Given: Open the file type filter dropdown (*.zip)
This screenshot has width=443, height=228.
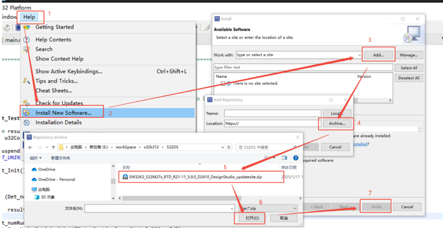Looking at the screenshot, I should click(x=295, y=208).
